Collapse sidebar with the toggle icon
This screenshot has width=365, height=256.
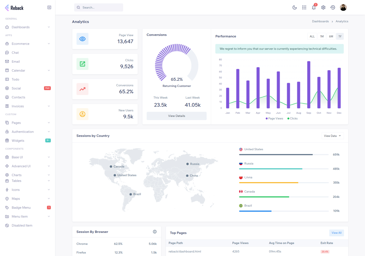[49, 7]
